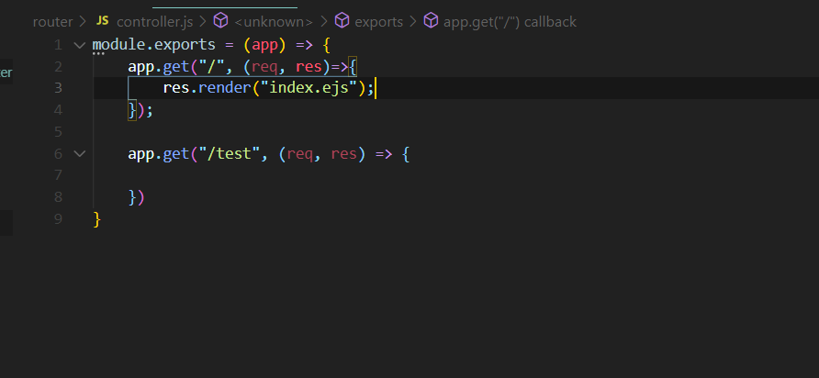
Task: Click the cube icon before exports
Action: click(342, 21)
